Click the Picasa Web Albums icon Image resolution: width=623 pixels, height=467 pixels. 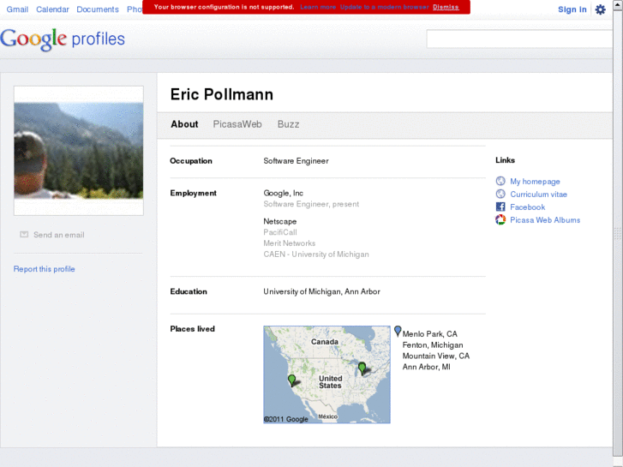click(500, 220)
